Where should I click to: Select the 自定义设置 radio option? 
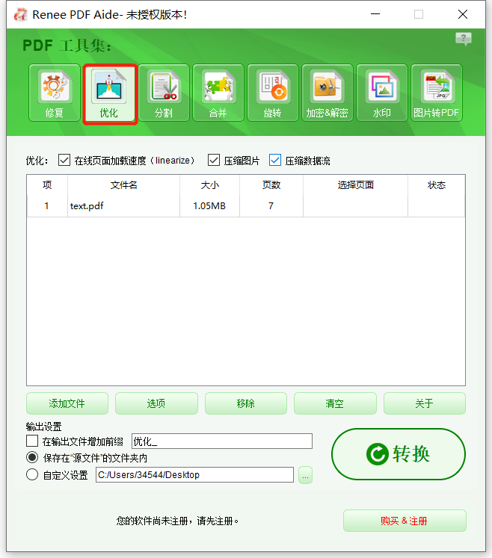(x=32, y=474)
